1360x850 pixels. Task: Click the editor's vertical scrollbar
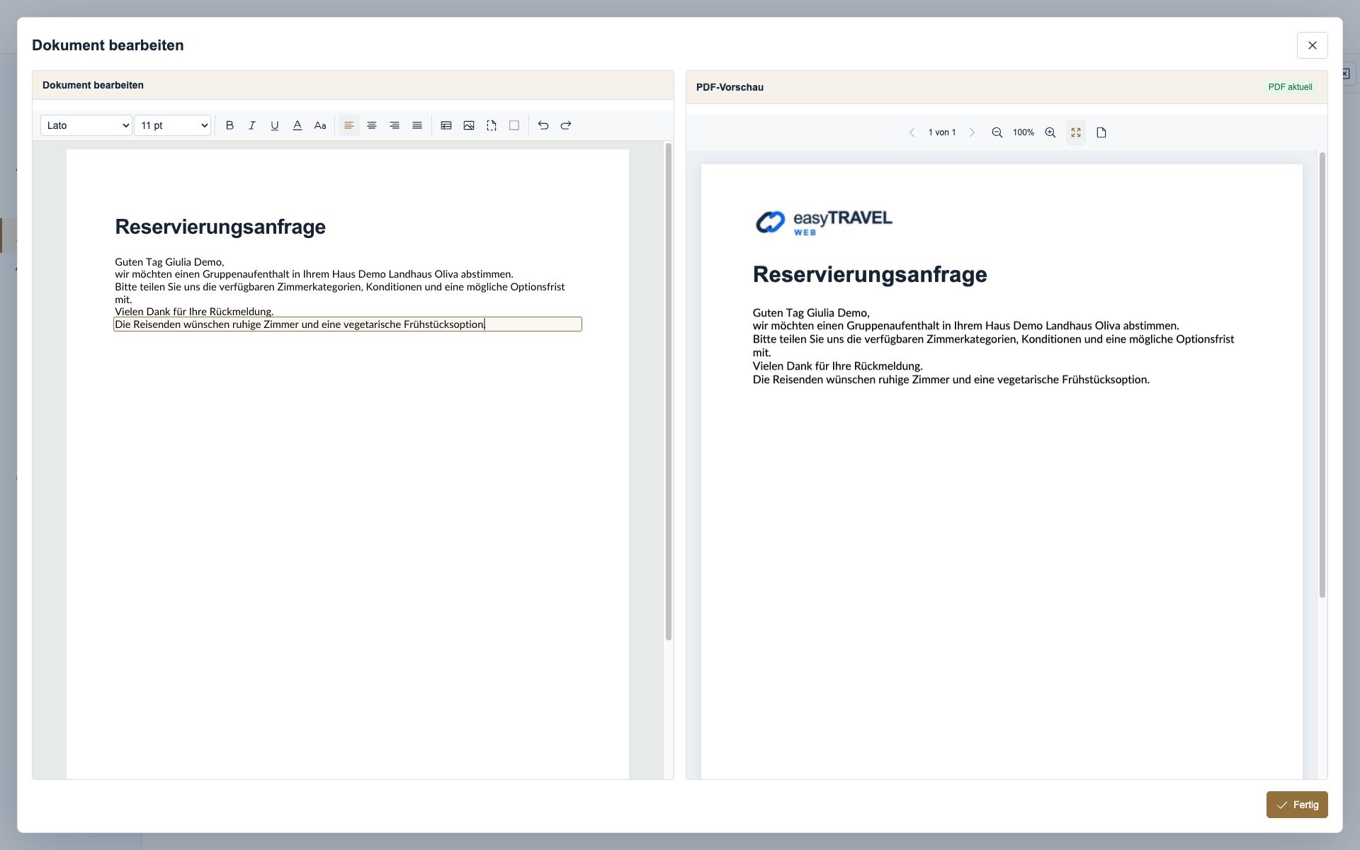click(x=668, y=392)
